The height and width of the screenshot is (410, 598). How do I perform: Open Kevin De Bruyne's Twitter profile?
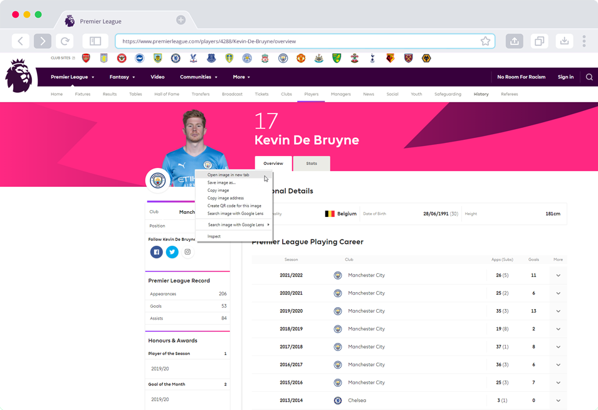[x=172, y=252]
